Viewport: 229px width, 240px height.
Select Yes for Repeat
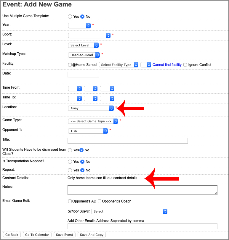pos(70,170)
